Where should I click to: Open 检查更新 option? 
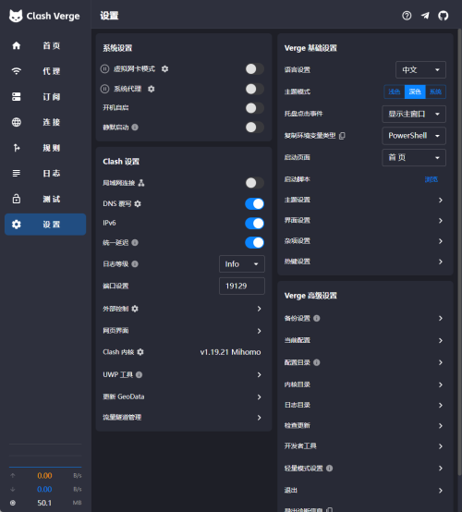[x=365, y=425]
